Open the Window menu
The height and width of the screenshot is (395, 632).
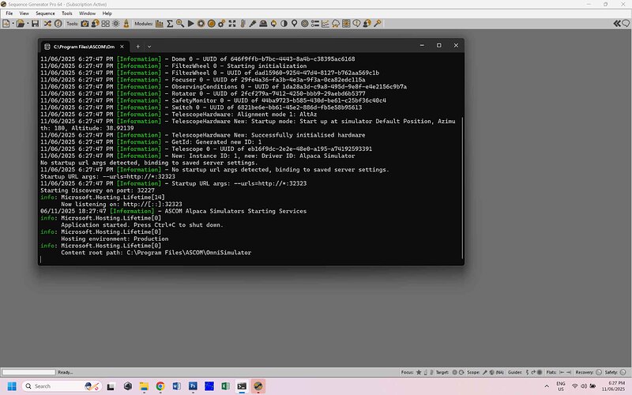tap(87, 13)
